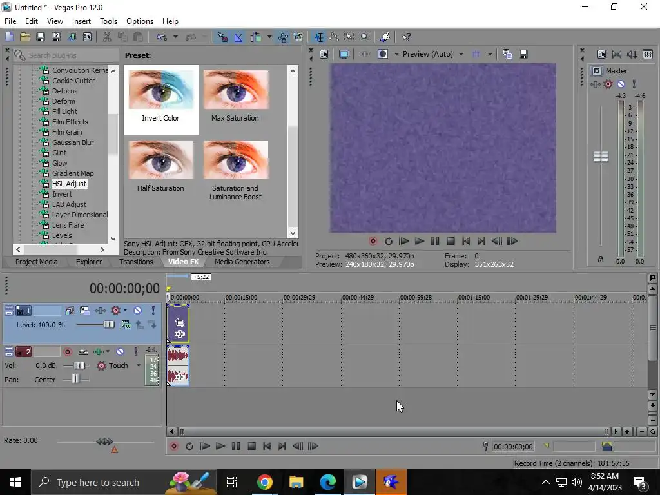Start playback in the Video Preview

[x=419, y=241]
